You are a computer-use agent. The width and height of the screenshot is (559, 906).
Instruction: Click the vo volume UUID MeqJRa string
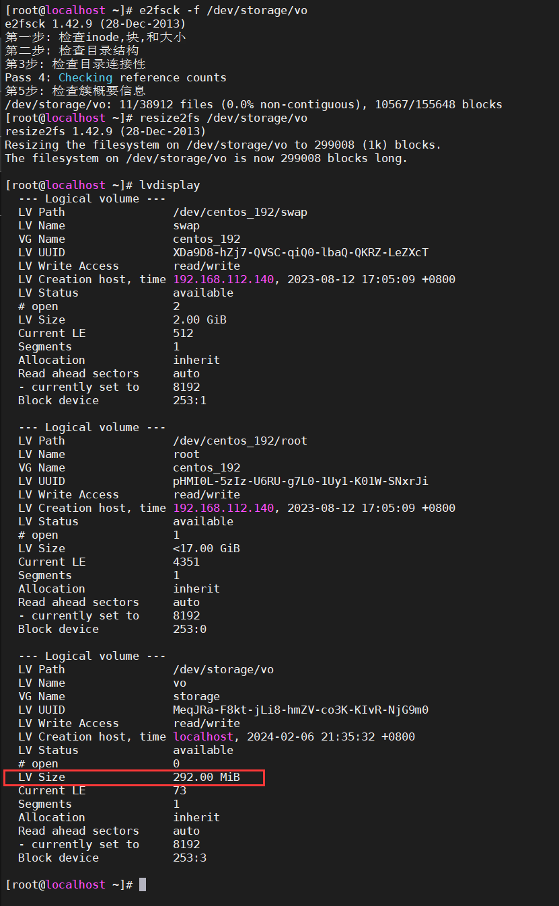click(x=301, y=710)
